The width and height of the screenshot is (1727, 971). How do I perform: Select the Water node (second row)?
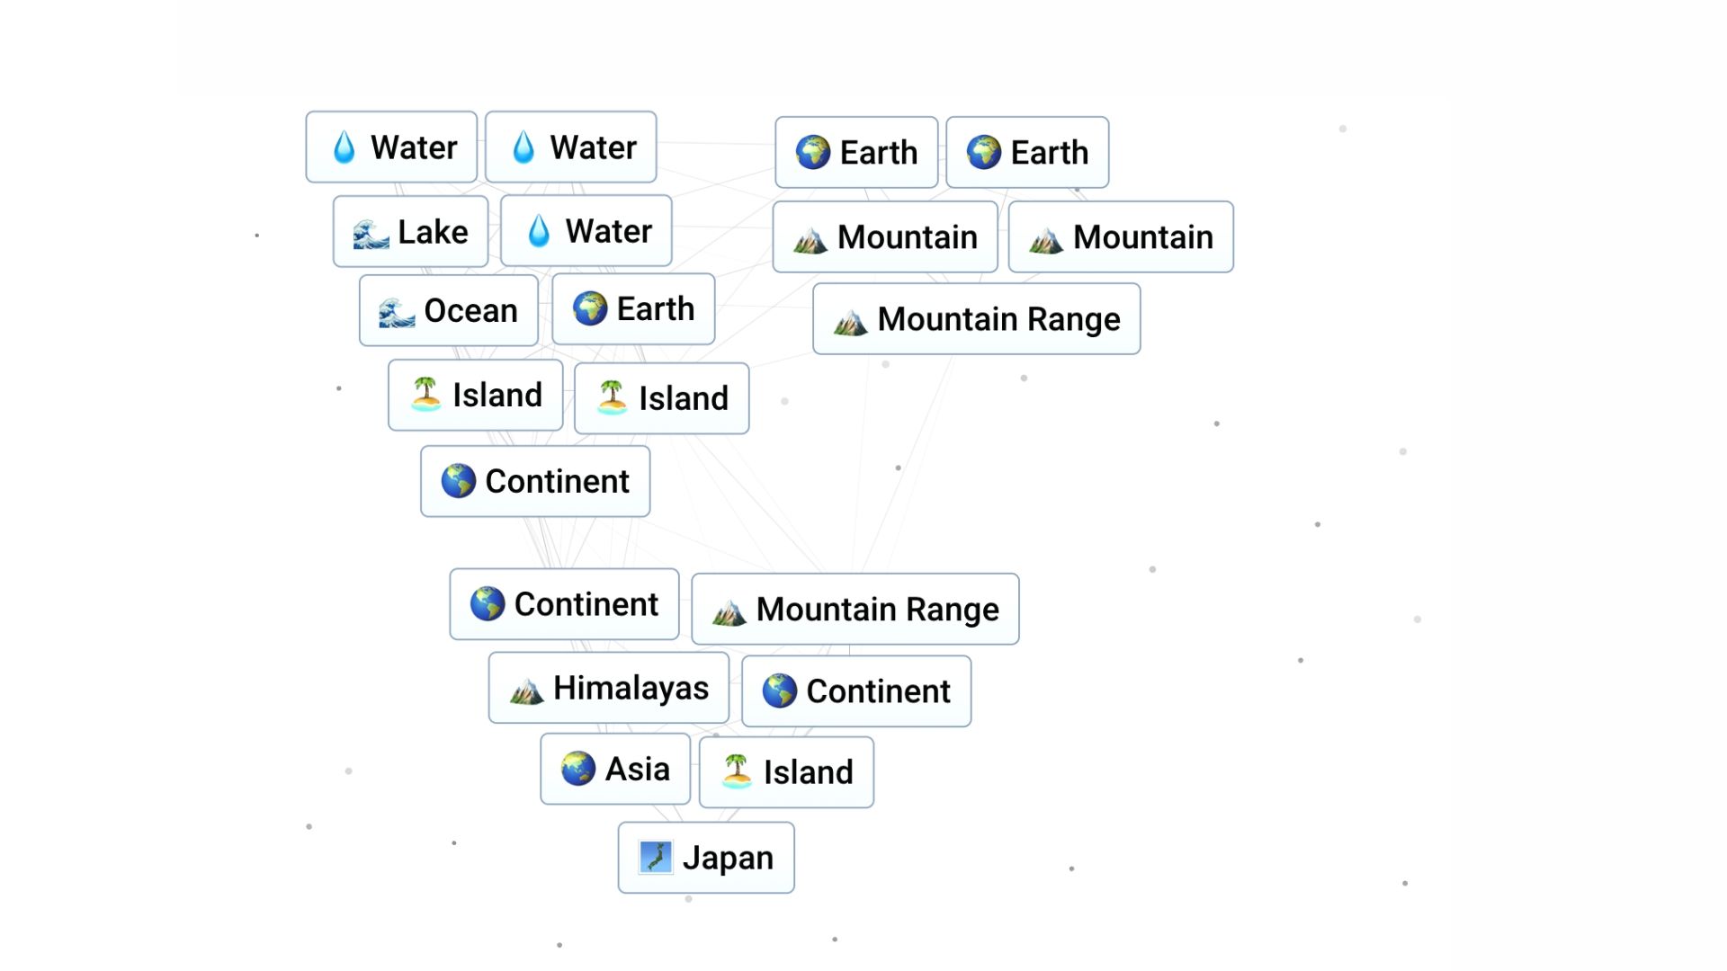point(586,230)
